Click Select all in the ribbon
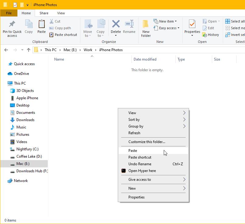 (x=234, y=21)
